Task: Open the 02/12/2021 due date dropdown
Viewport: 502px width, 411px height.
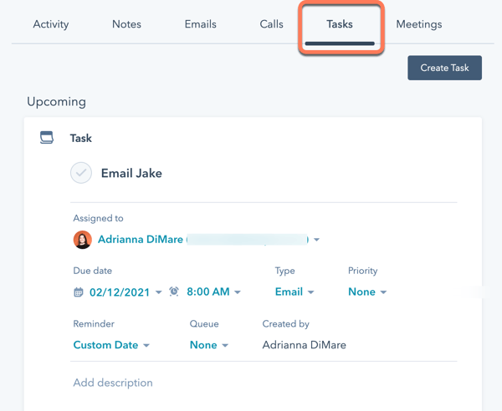Action: click(x=125, y=292)
